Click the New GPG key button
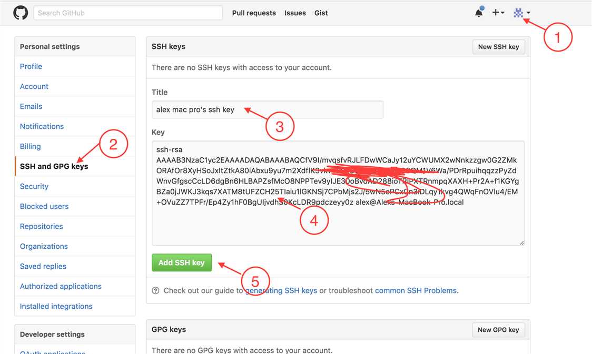 tap(498, 330)
